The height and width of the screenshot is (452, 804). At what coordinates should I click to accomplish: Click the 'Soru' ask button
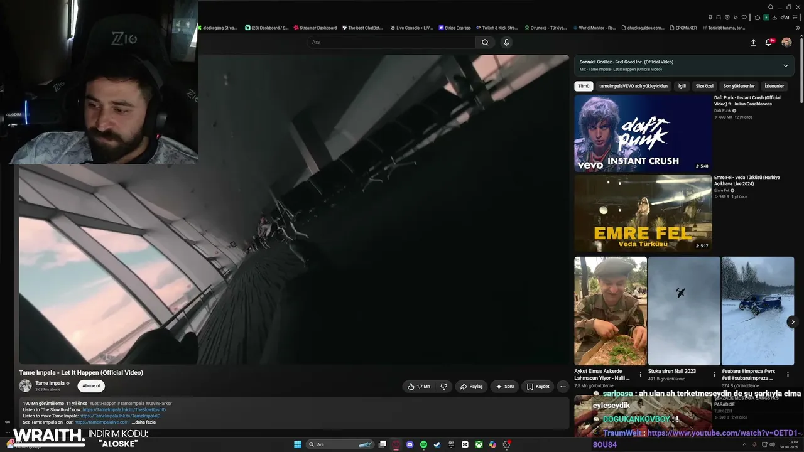tap(504, 387)
